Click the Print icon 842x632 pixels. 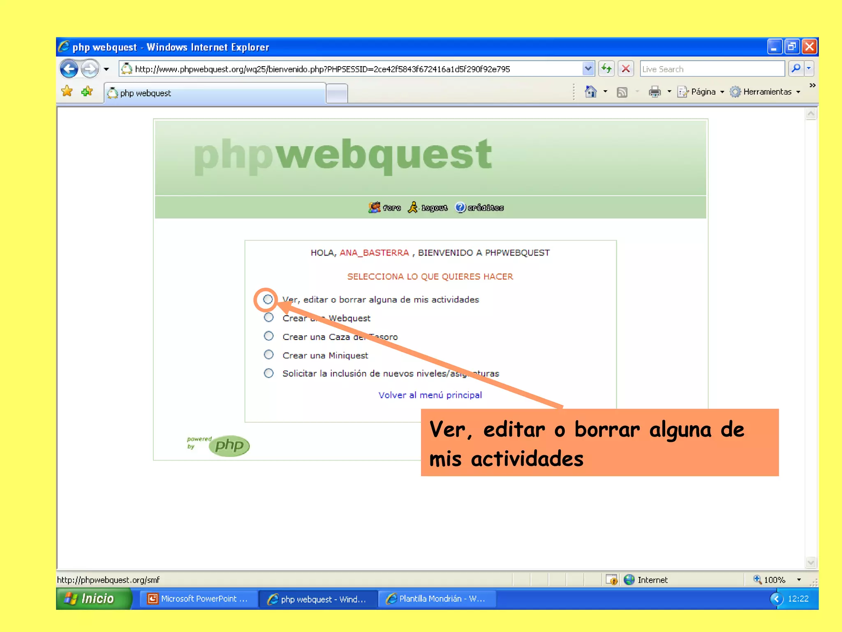(655, 92)
